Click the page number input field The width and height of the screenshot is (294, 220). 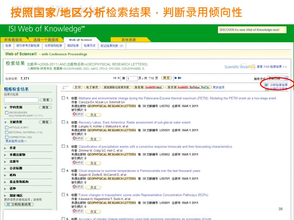(132, 78)
